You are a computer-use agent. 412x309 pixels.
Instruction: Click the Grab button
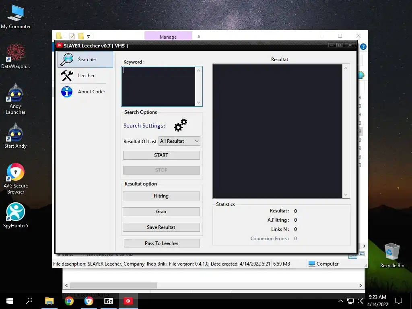pyautogui.click(x=161, y=212)
